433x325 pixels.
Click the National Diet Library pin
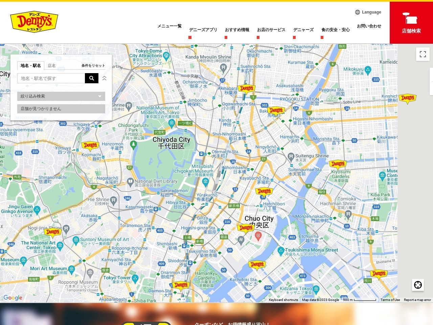[131, 182]
